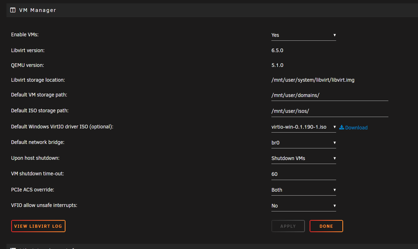Click the Download link text
Viewport: 418px width, 249px height.
click(x=356, y=128)
